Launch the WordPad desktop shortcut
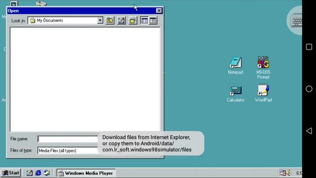 pos(263,93)
